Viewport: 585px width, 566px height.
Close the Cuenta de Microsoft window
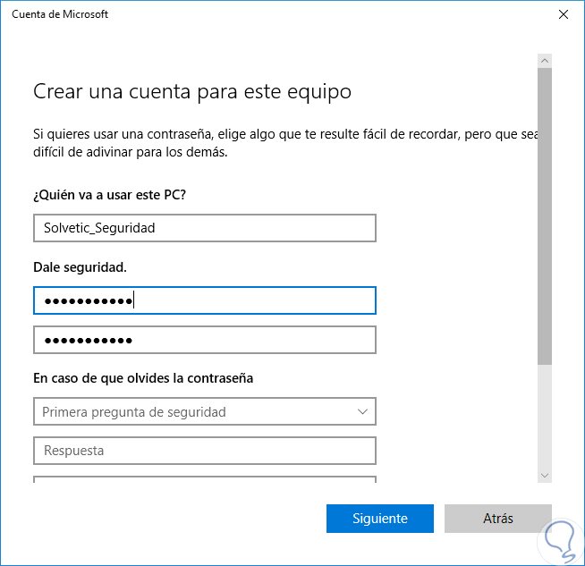point(563,14)
